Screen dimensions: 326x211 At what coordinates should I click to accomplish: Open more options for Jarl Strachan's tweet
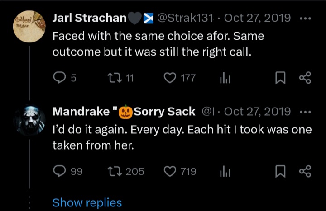pyautogui.click(x=306, y=18)
